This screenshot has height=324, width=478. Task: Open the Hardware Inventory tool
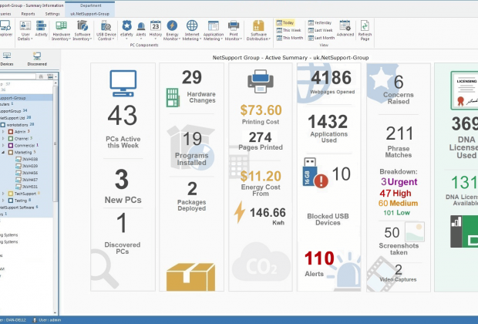pos(61,30)
